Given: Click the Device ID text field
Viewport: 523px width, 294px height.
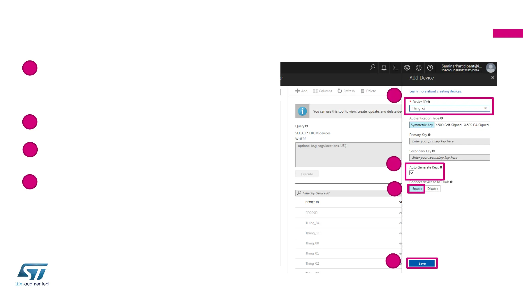Looking at the screenshot, I should [x=449, y=108].
